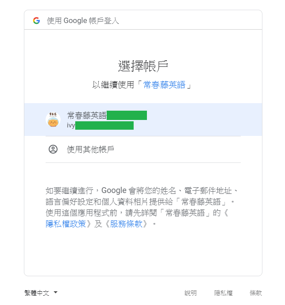Open the 隱私權 footer link
This screenshot has width=285, height=305.
point(223,293)
